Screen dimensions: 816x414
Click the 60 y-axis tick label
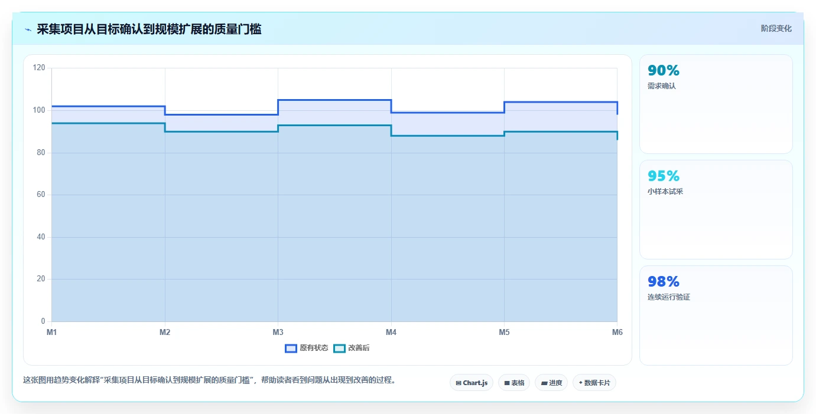[41, 195]
